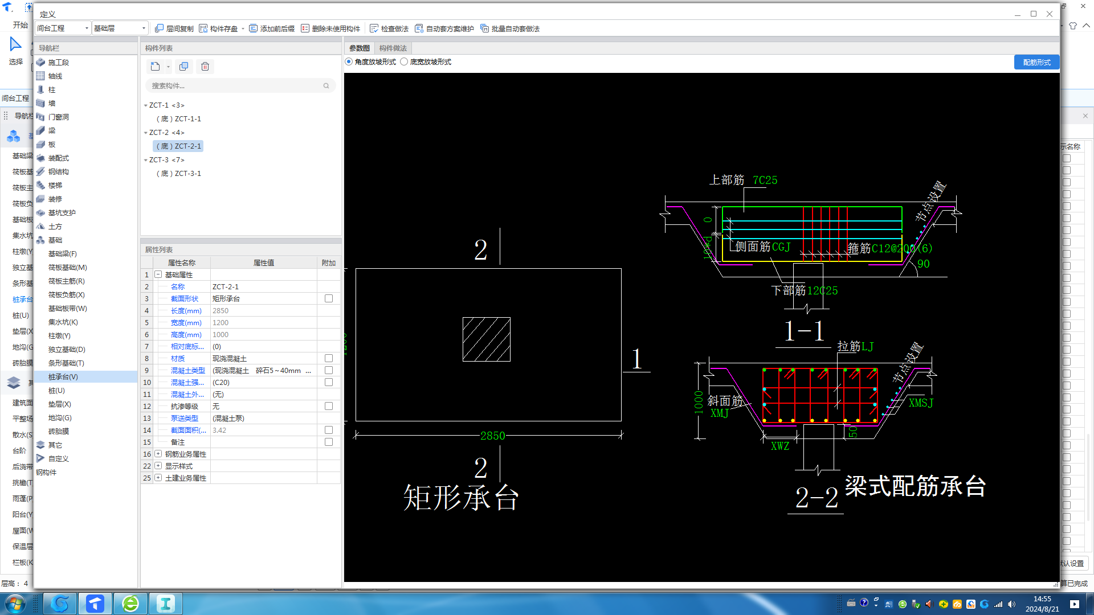Click 自动套方案维护 toolbar icon
The image size is (1094, 615).
[x=419, y=28]
